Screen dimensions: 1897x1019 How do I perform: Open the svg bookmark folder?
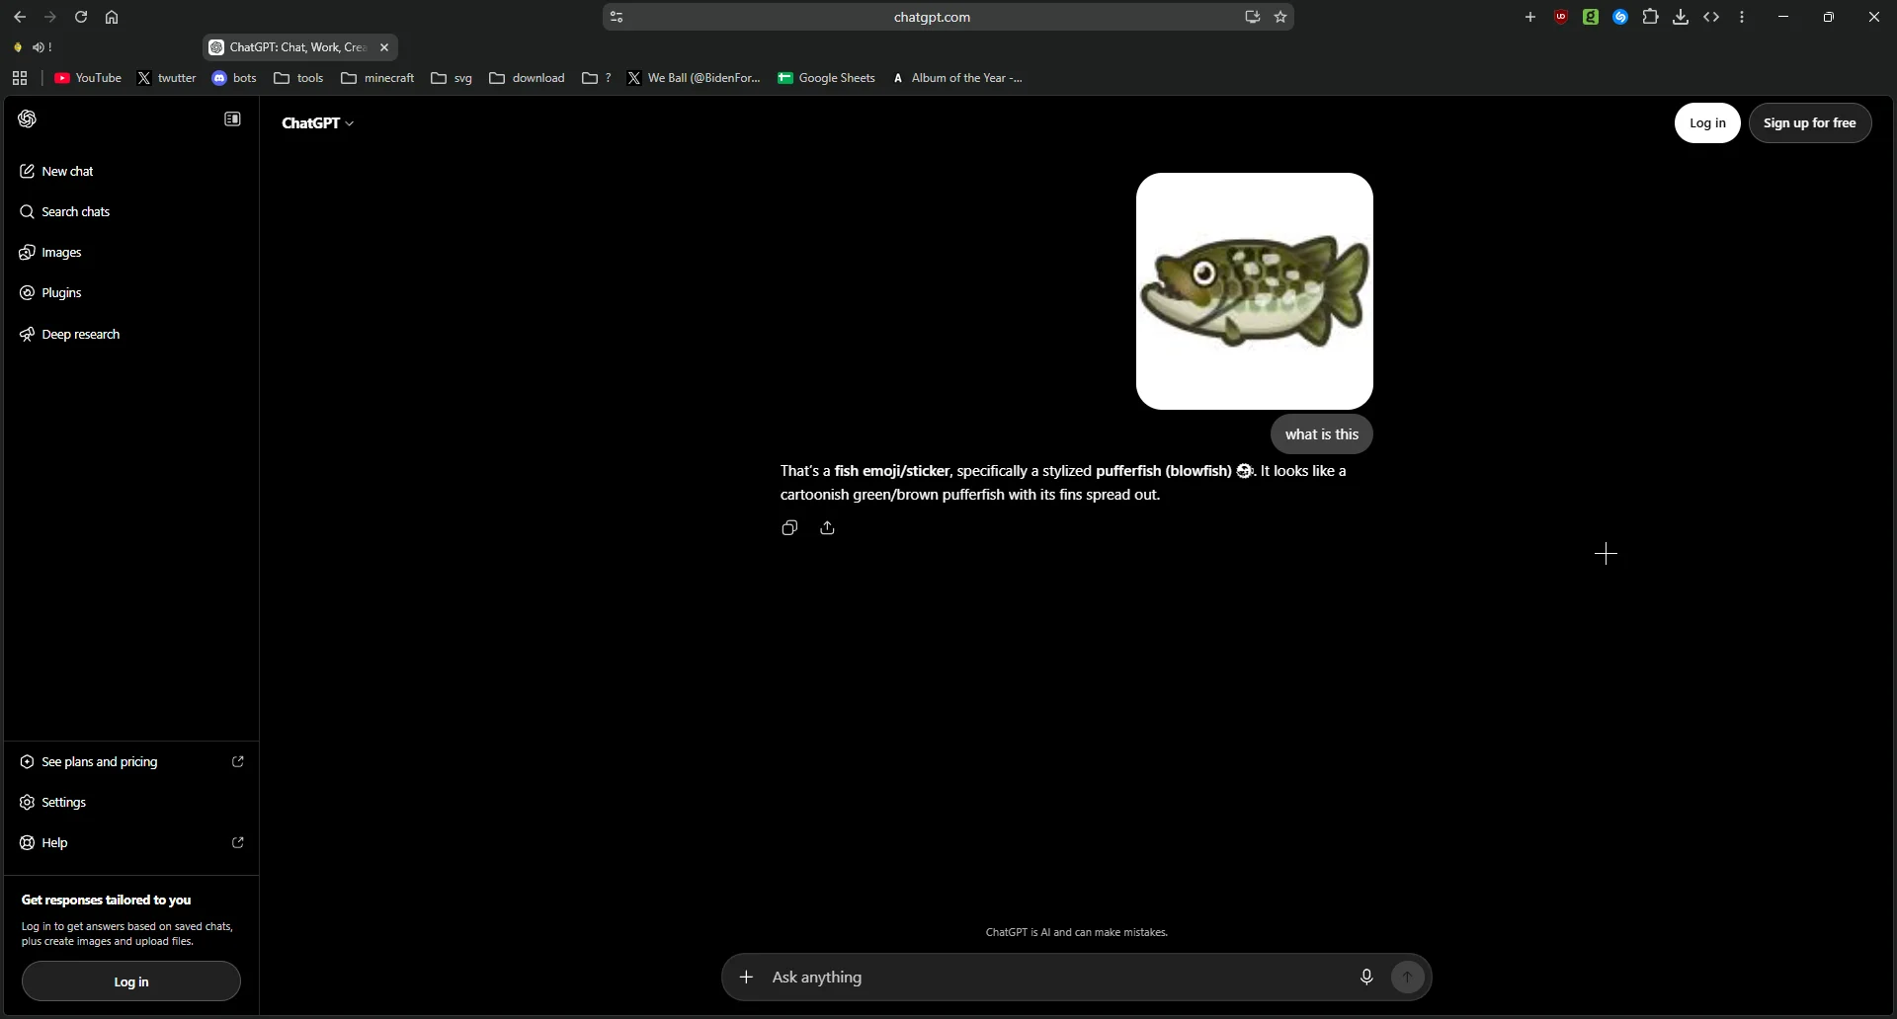(452, 78)
